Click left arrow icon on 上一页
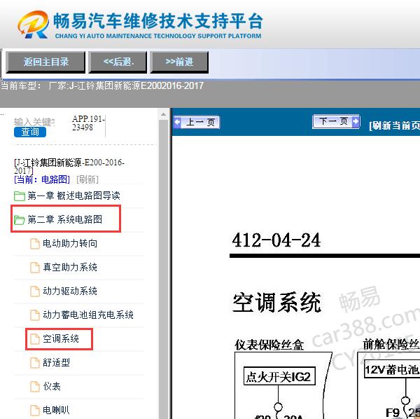Image resolution: width=420 pixels, height=419 pixels. point(177,122)
